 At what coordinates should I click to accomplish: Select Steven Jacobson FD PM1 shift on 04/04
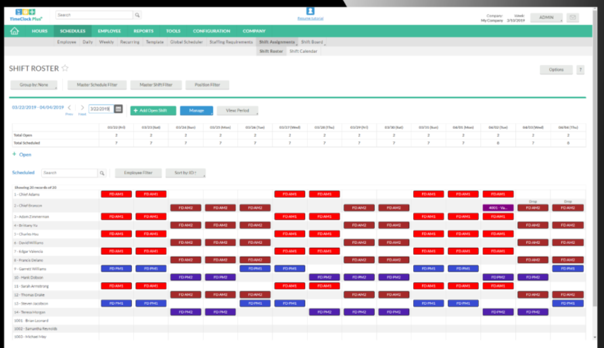568,303
